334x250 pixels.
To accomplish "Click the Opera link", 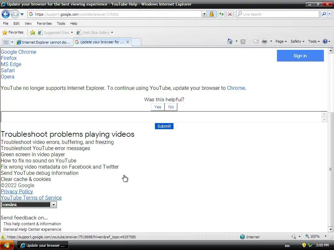I will click(8, 76).
